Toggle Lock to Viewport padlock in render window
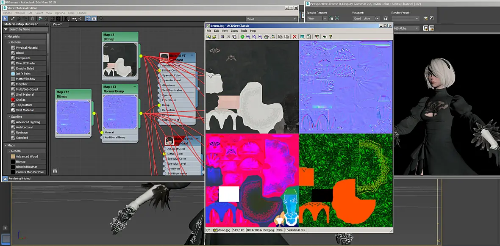Image resolution: width=500 pixels, height=246 pixels. [386, 18]
